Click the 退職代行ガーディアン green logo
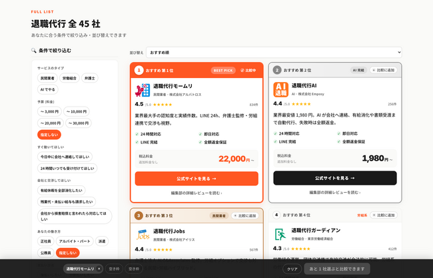This screenshot has width=433, height=278. coord(281,234)
